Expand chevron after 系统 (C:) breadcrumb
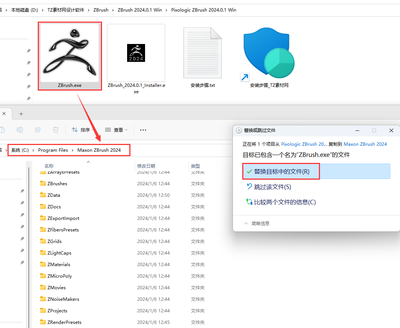 [x=33, y=150]
